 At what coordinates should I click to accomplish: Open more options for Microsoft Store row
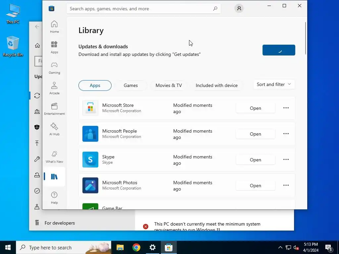coord(286,108)
